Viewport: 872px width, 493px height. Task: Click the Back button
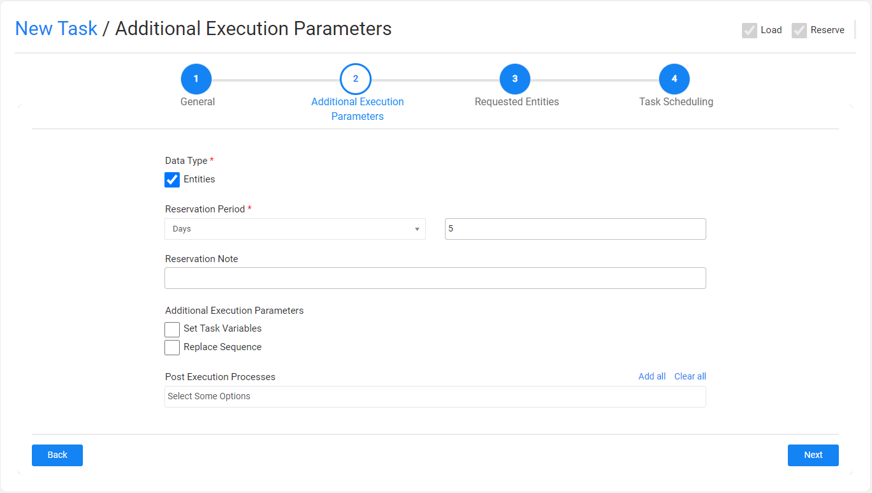click(57, 455)
